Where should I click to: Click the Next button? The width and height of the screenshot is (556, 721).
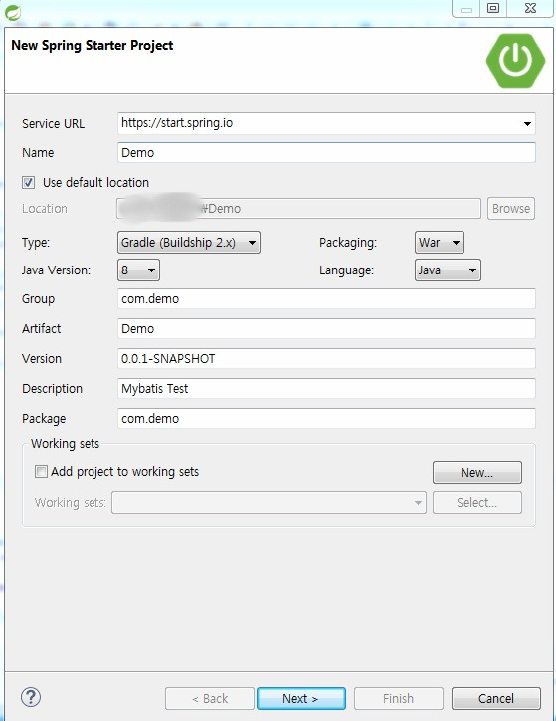(x=300, y=698)
